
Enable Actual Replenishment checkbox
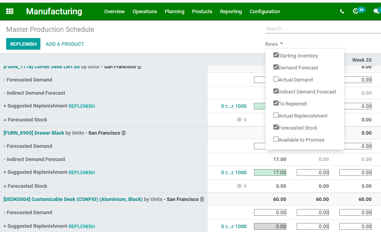point(276,115)
